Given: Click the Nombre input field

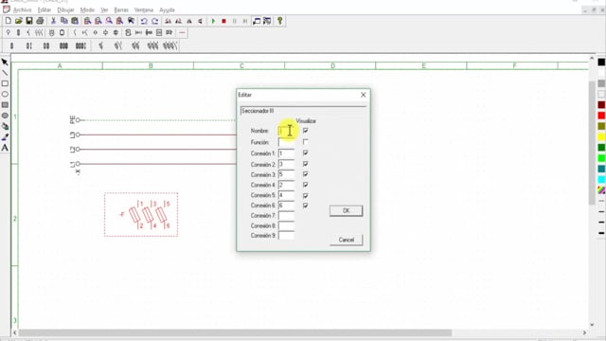Looking at the screenshot, I should pos(286,131).
